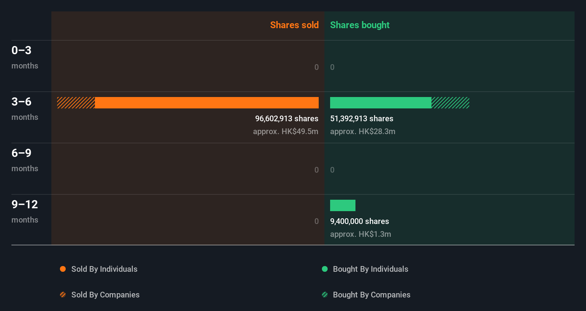The image size is (586, 311).
Task: Select the Bought By Individuals legend label
Action: [370, 269]
